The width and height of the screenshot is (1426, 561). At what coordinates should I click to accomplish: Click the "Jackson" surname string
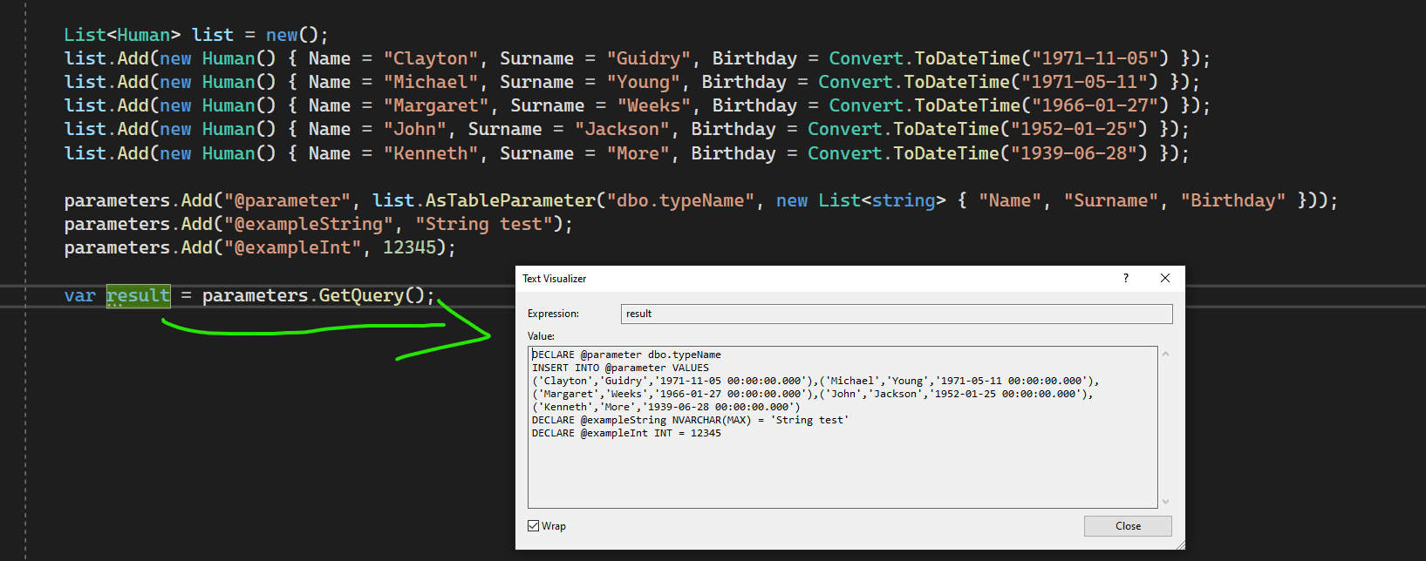point(623,129)
